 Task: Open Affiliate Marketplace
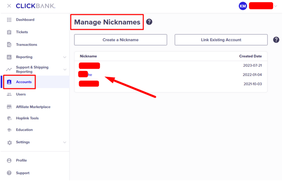tap(33, 107)
